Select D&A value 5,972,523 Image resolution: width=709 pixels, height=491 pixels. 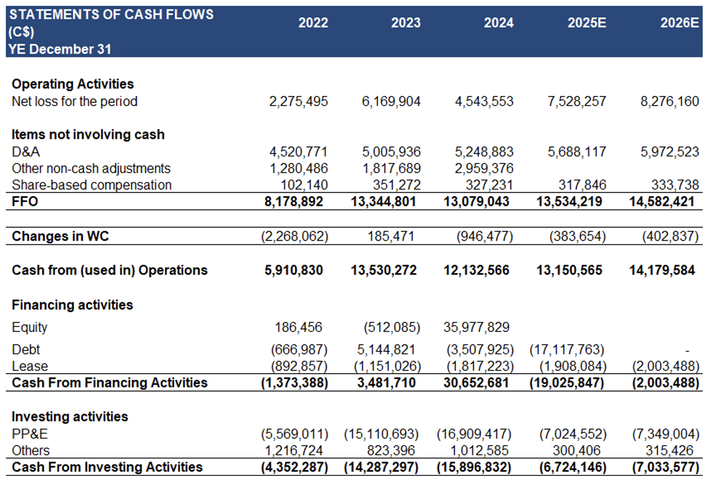pyautogui.click(x=669, y=151)
